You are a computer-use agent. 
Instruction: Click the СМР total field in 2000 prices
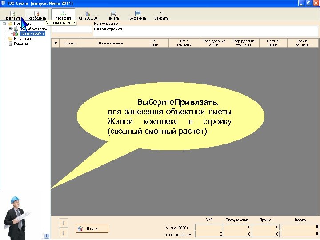tap(209, 227)
